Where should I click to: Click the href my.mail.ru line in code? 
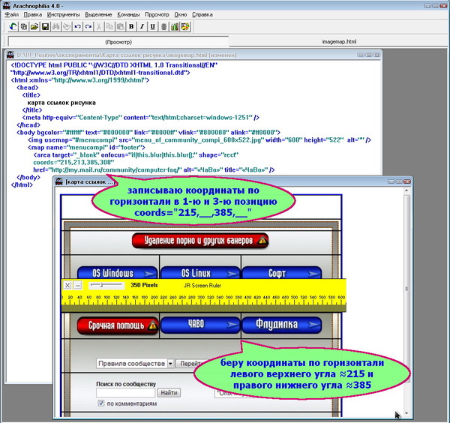tap(154, 170)
